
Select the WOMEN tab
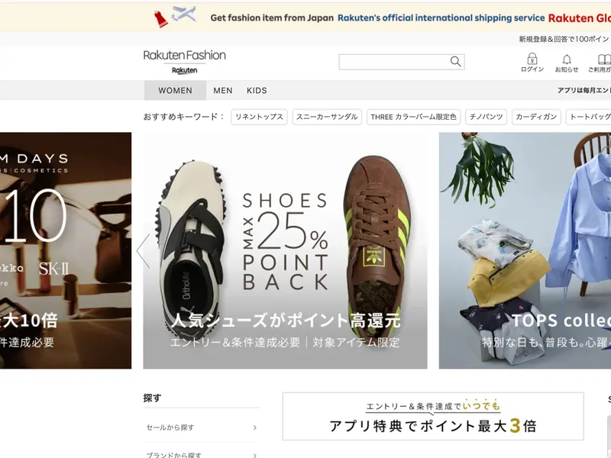[x=175, y=90]
